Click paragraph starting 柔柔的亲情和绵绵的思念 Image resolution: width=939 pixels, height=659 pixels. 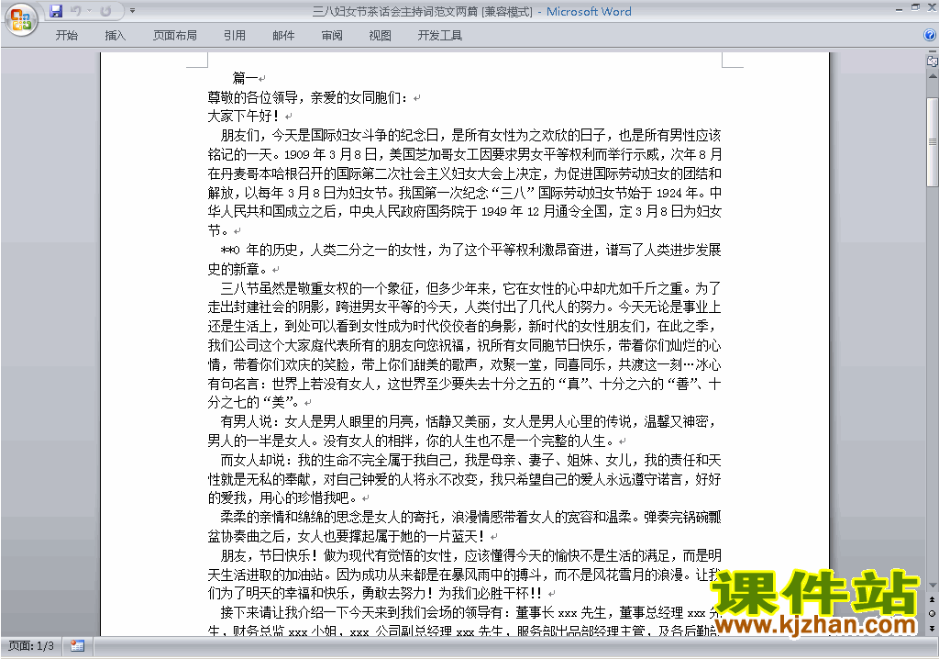464,527
